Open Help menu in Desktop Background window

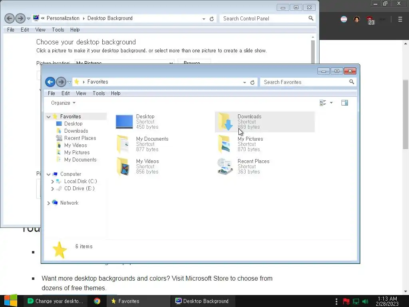pos(75,30)
